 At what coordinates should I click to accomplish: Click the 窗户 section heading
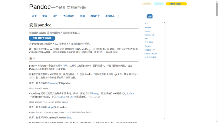(x=32, y=59)
